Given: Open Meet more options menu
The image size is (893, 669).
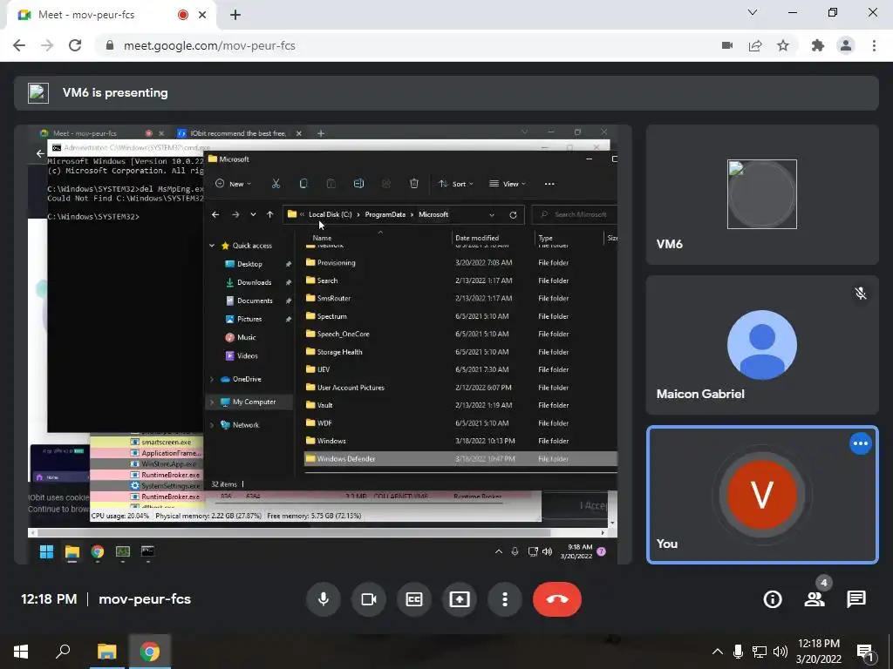Looking at the screenshot, I should click(x=505, y=599).
